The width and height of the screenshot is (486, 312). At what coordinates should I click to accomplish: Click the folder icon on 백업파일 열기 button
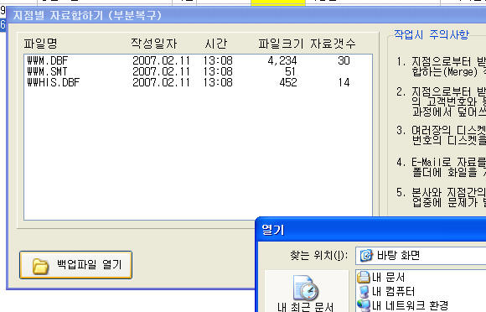pos(41,266)
